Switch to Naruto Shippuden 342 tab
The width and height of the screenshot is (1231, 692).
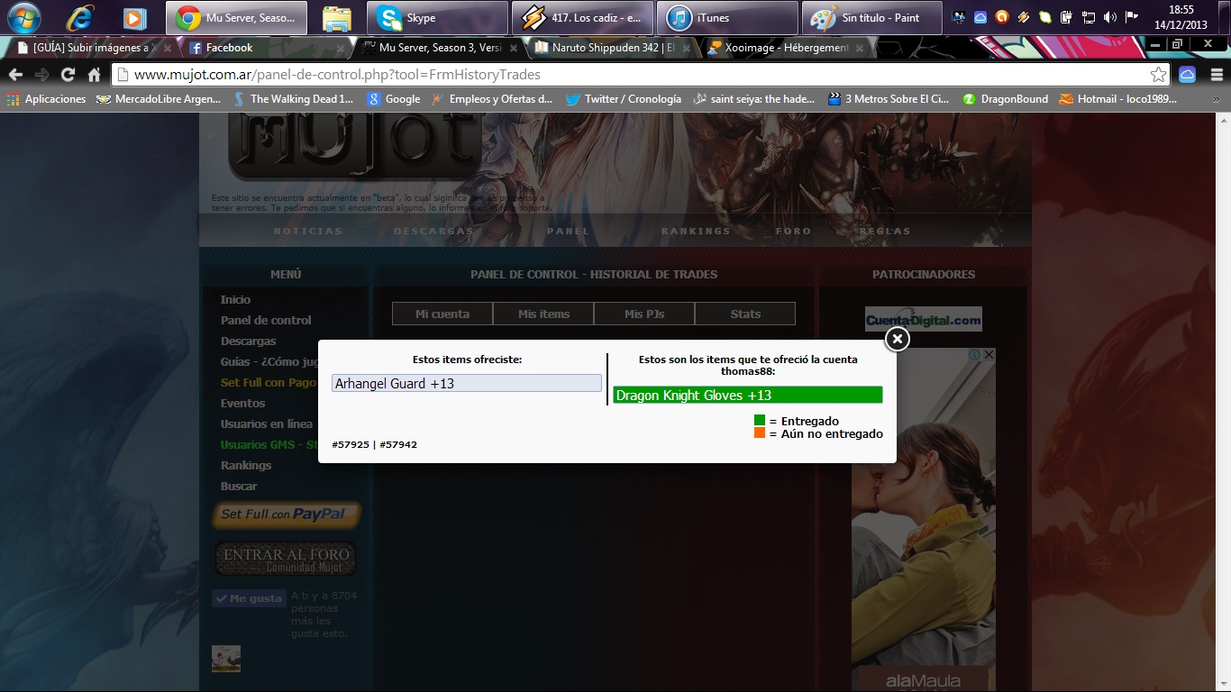608,48
